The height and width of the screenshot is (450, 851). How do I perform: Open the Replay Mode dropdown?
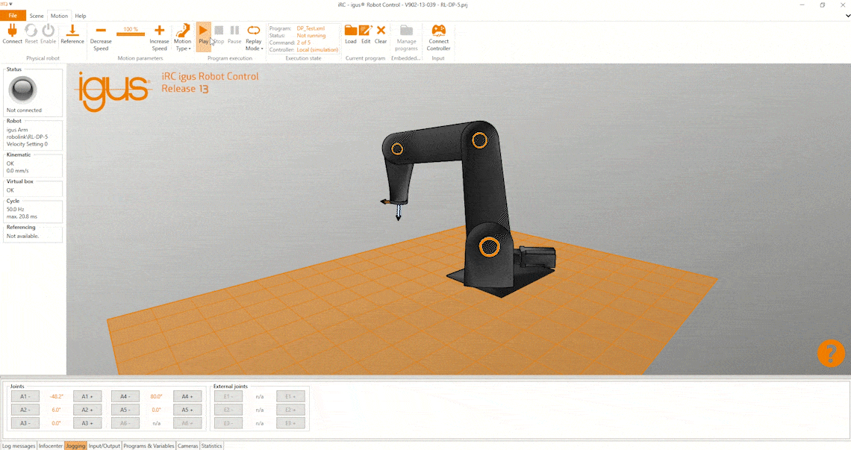click(x=254, y=37)
